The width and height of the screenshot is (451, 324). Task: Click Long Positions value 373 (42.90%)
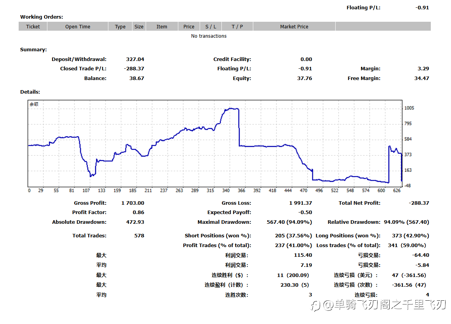coord(411,236)
